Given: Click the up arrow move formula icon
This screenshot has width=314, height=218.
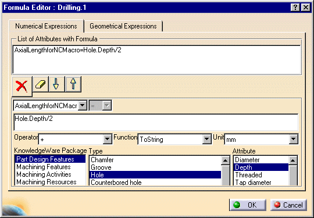Looking at the screenshot, I should click(73, 84).
